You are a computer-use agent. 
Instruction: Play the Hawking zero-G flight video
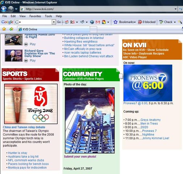click(30, 44)
